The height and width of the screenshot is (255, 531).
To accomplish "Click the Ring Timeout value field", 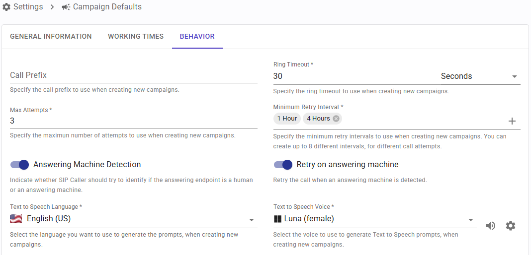I will [353, 76].
